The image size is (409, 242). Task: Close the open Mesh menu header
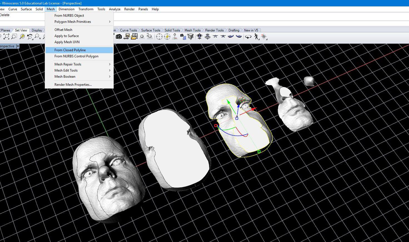51,9
